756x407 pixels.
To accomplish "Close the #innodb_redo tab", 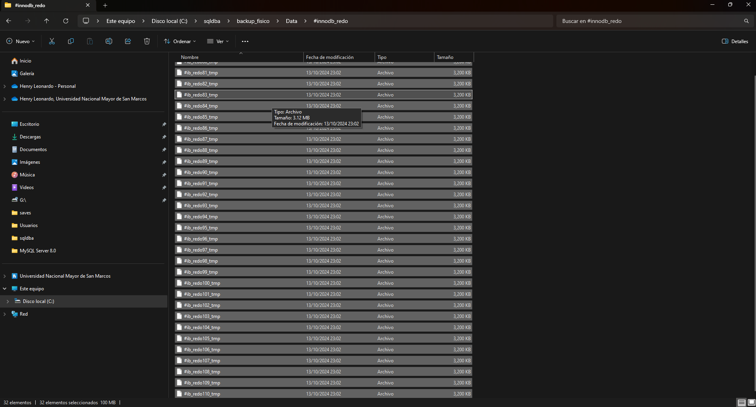I will coord(88,5).
